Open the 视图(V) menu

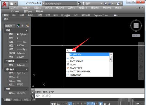tap(37, 8)
